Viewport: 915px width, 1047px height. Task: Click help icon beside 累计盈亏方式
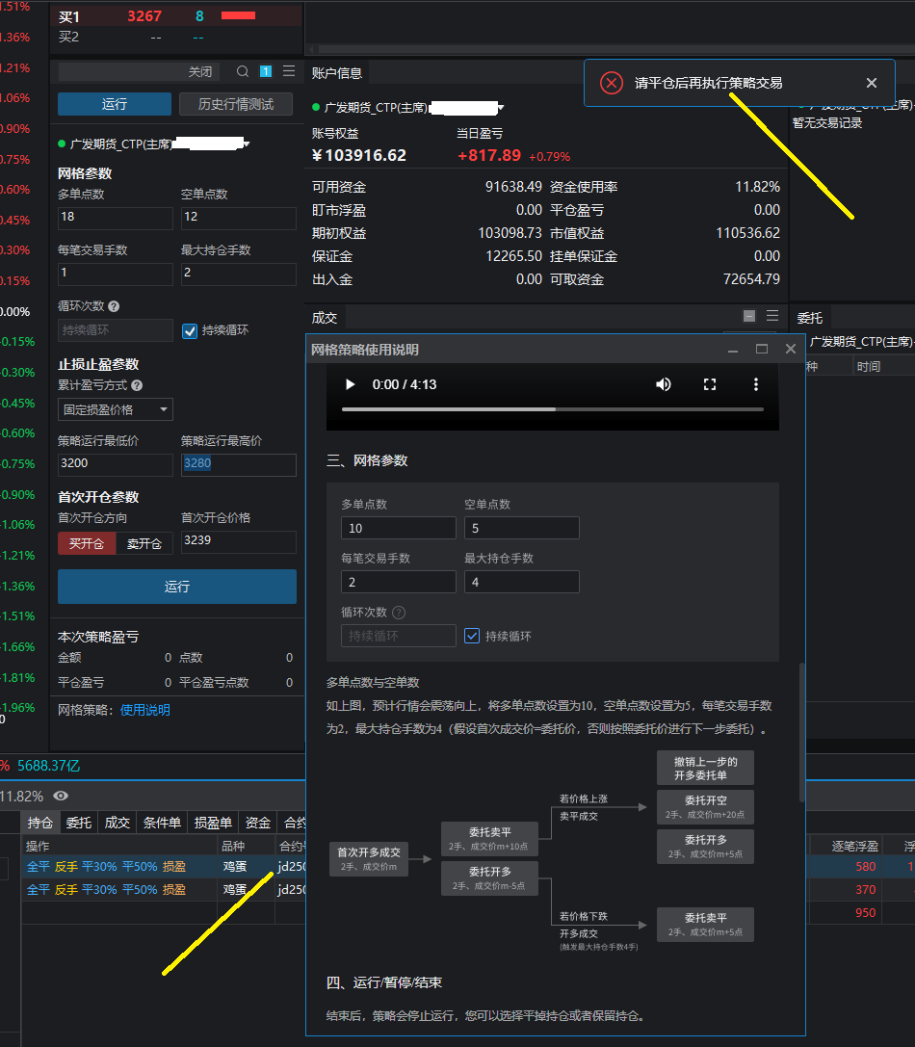click(137, 385)
